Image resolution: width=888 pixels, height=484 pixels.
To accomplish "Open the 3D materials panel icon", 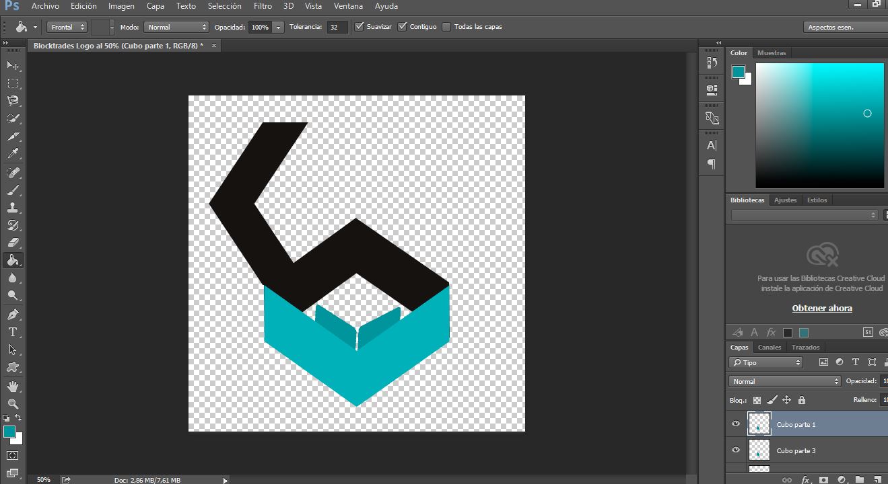I will point(712,118).
